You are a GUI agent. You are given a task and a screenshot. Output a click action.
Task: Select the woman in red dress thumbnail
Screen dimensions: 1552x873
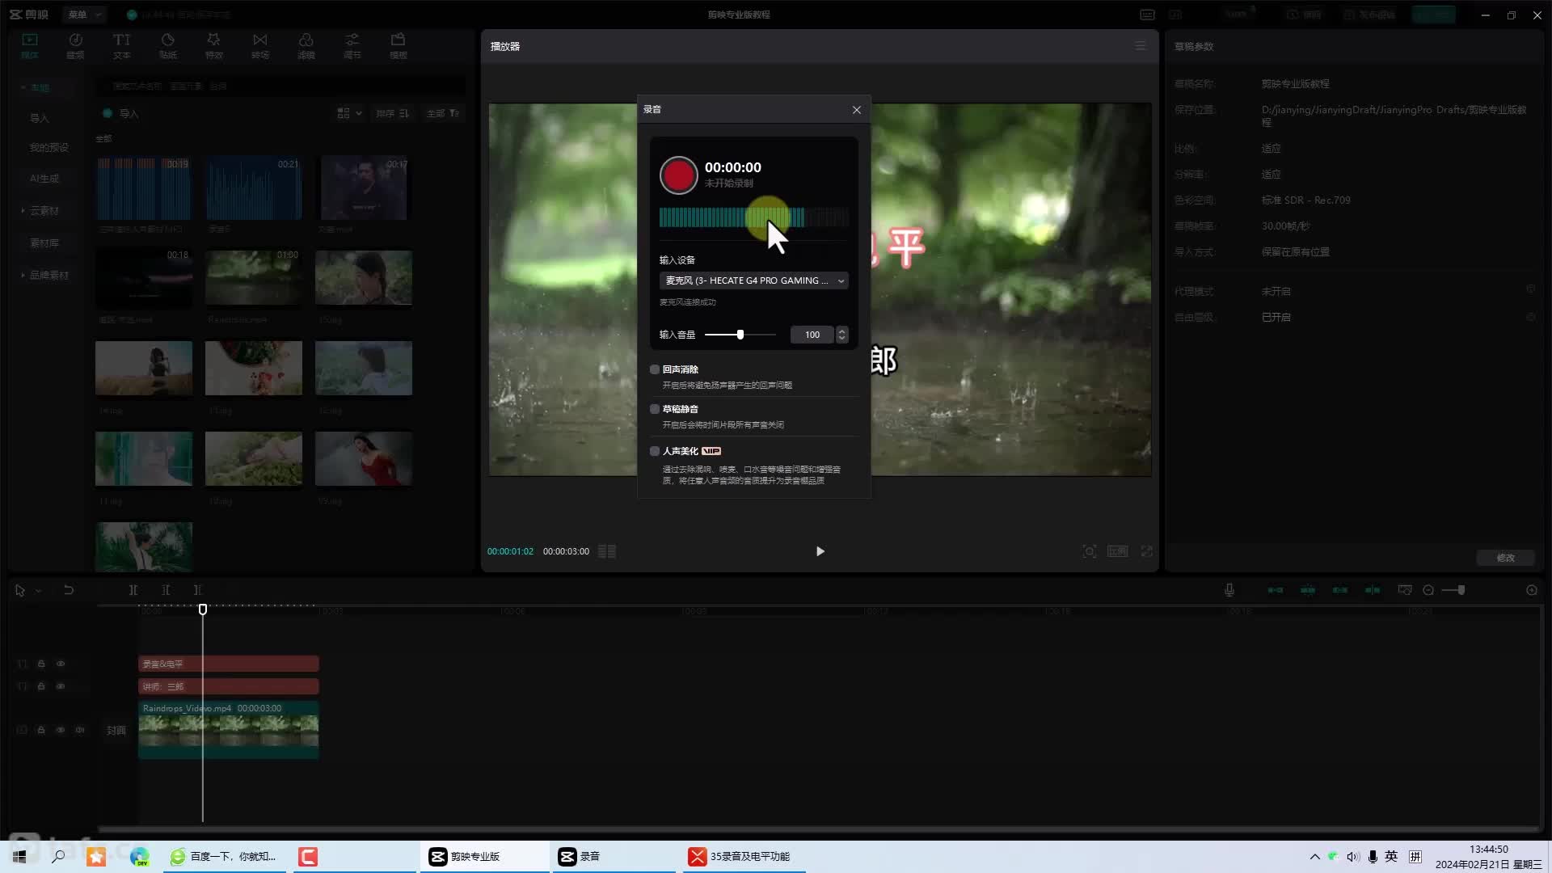tap(364, 458)
